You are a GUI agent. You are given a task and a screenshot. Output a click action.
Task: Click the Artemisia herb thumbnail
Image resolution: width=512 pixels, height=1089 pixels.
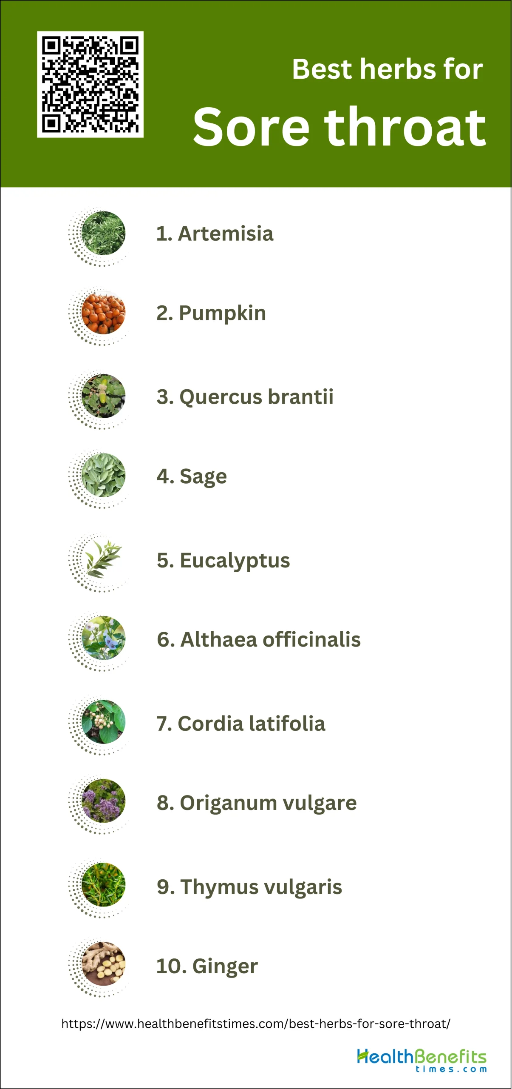click(x=103, y=233)
